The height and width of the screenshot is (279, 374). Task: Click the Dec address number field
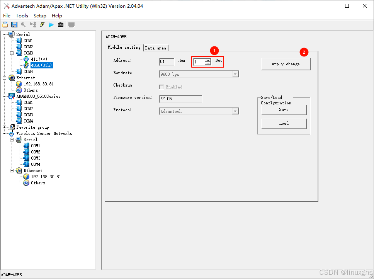click(x=199, y=62)
